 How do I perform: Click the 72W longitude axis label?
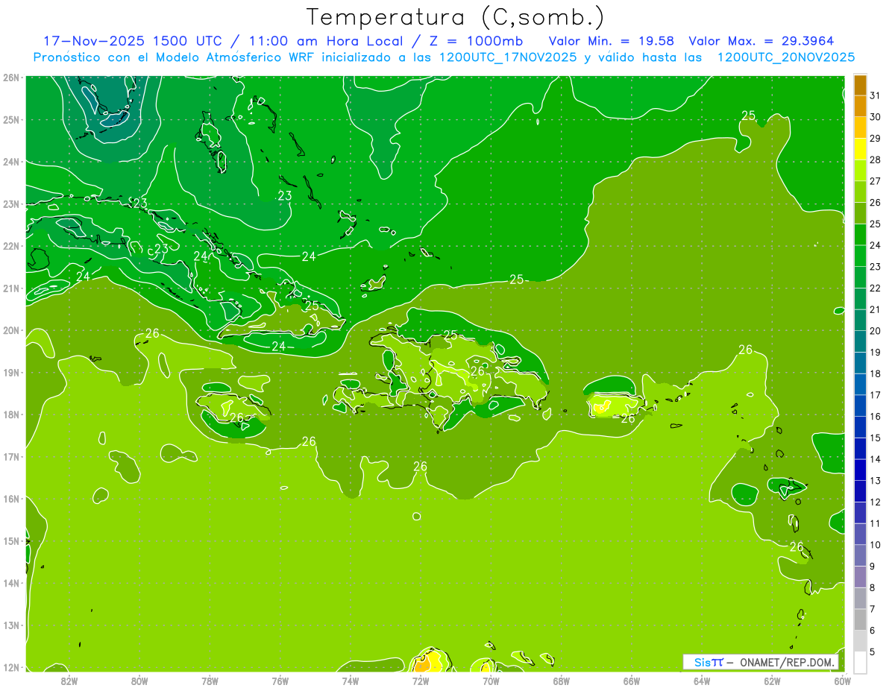(x=421, y=680)
